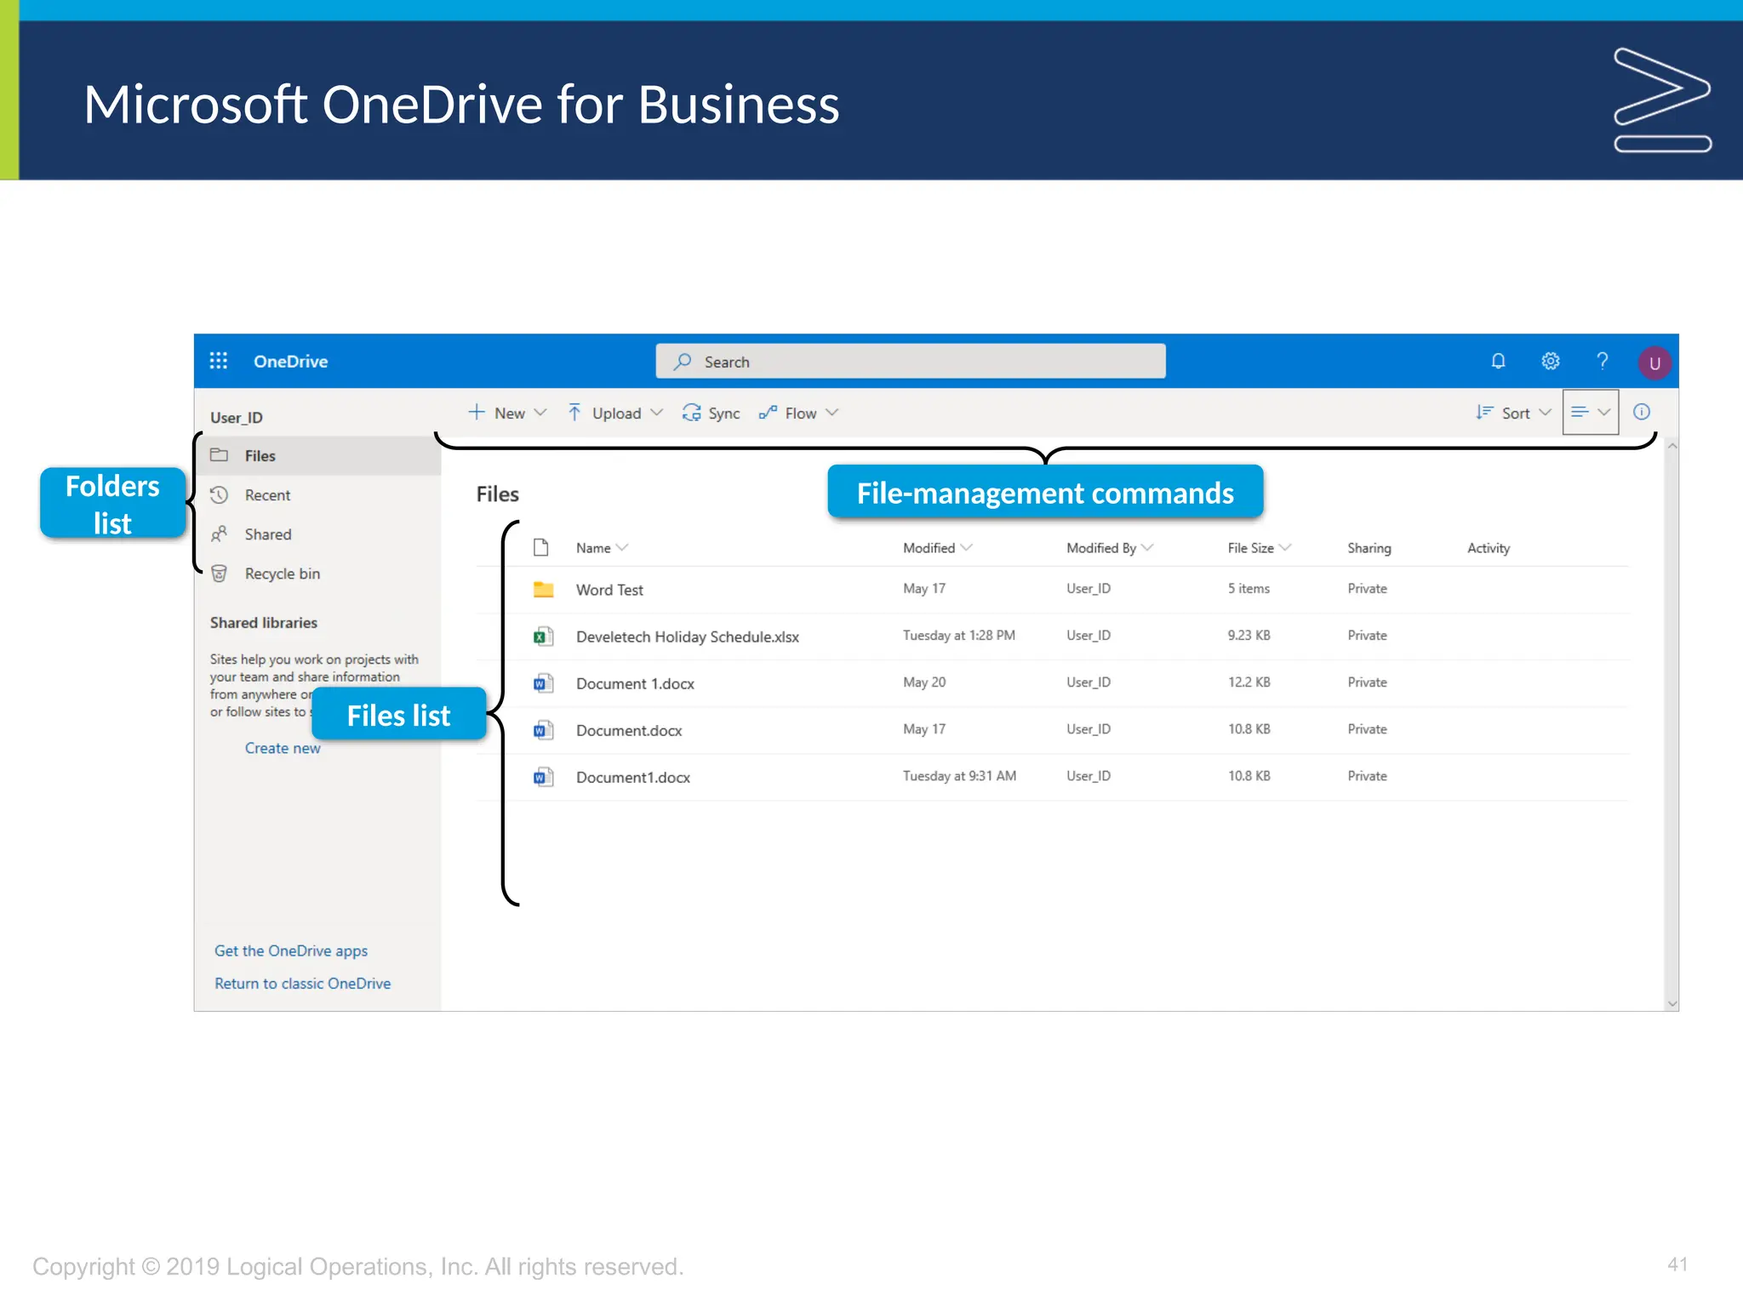Open Document1.docx file name

click(632, 777)
